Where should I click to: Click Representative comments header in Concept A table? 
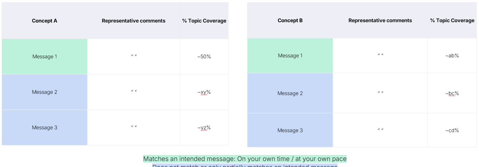pyautogui.click(x=133, y=21)
